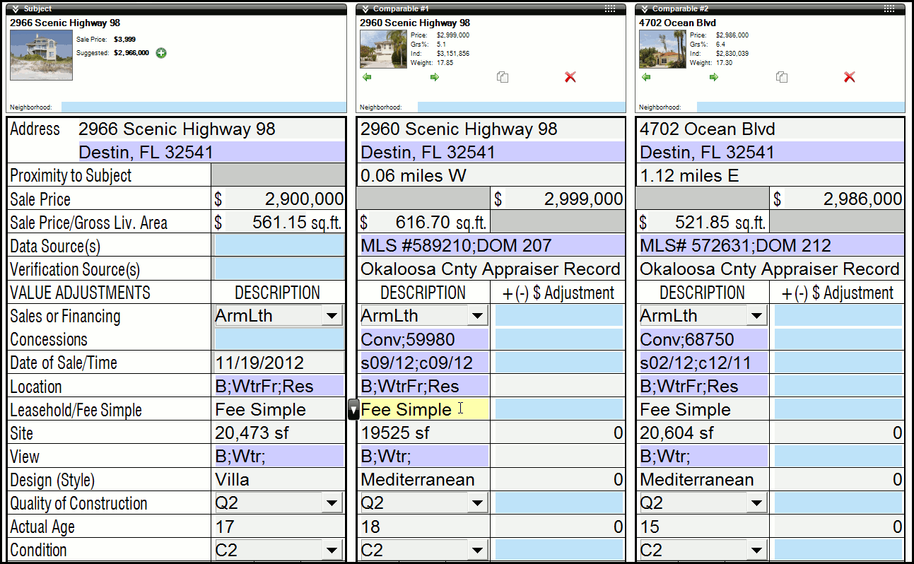Open the black arrow beside Fee Simple field
Image resolution: width=914 pixels, height=564 pixels.
point(353,409)
